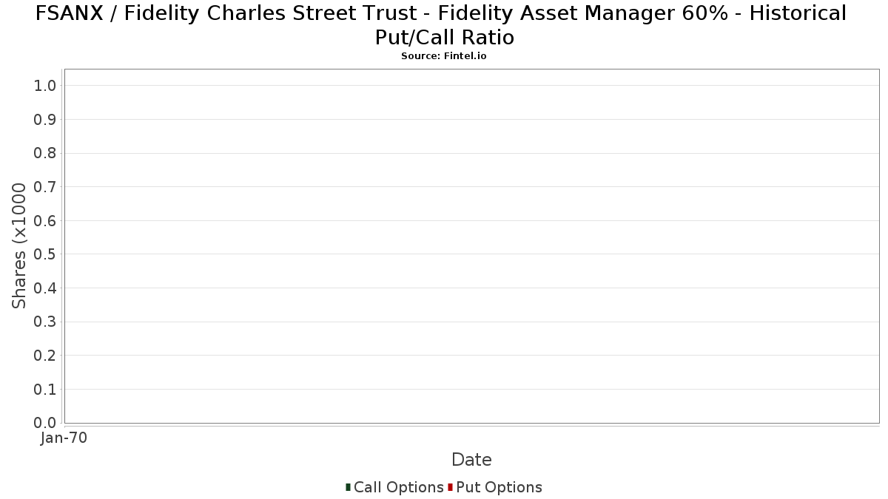
Task: Click the 0.3 y-axis tick label
Action: coord(45,322)
